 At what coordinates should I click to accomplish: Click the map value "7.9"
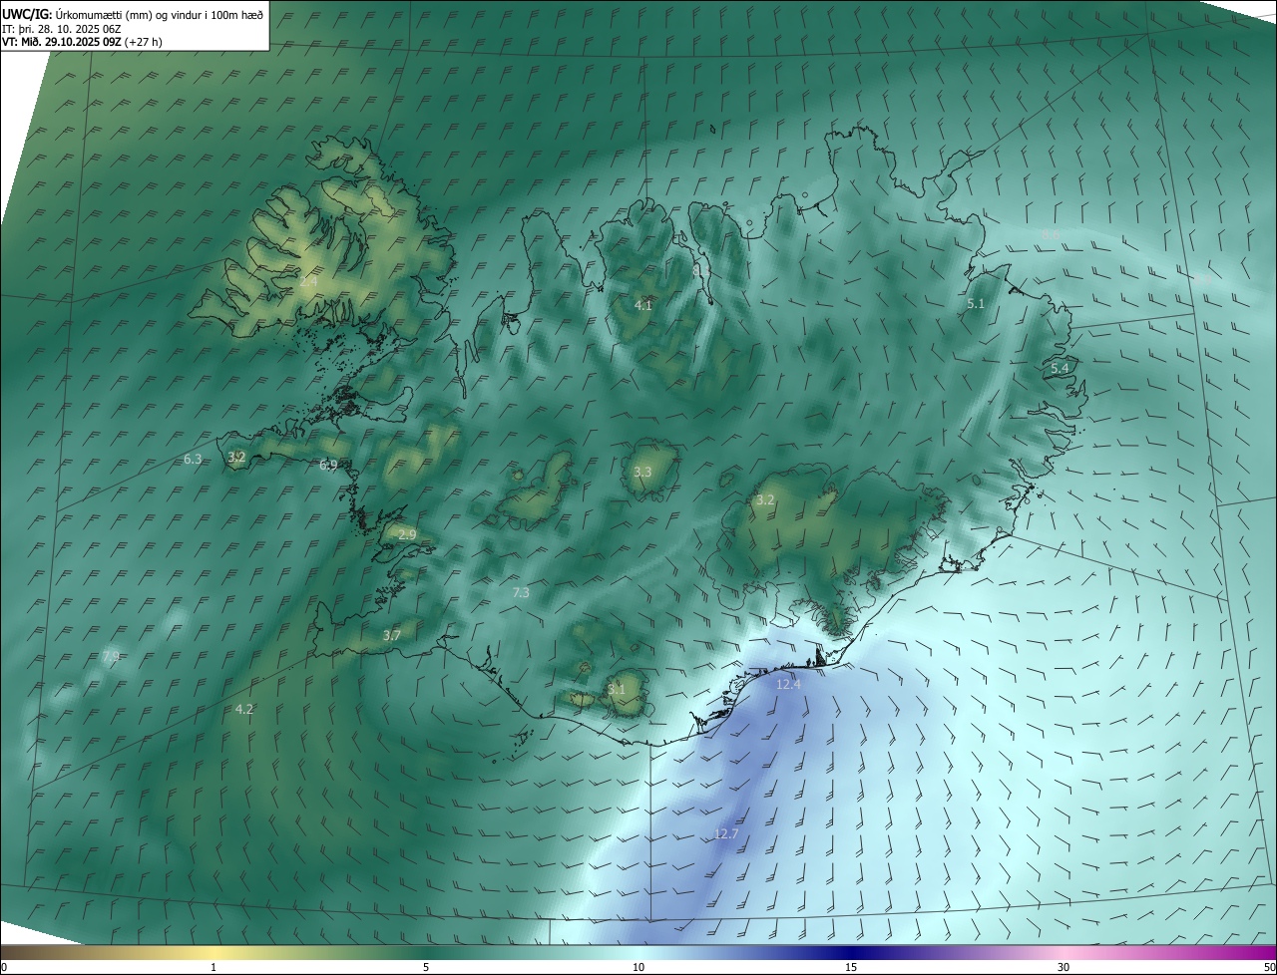(111, 656)
